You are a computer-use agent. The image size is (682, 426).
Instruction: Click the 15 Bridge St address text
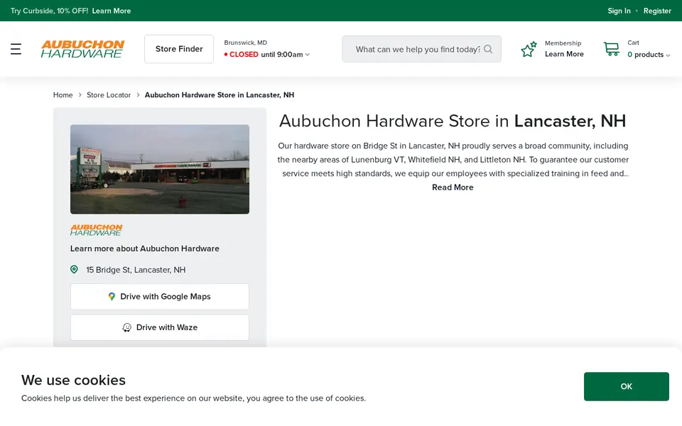click(136, 270)
